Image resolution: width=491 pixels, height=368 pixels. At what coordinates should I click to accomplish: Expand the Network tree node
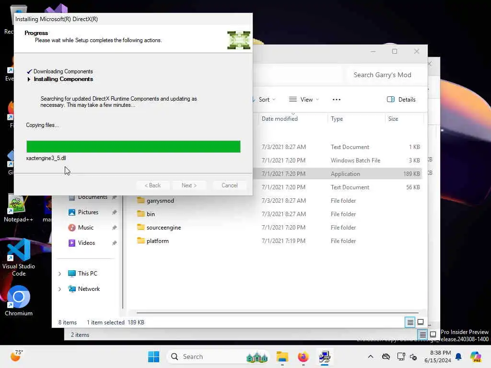[x=59, y=289]
